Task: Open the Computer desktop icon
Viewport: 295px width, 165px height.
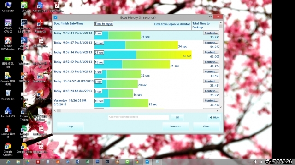Action: pos(8,7)
